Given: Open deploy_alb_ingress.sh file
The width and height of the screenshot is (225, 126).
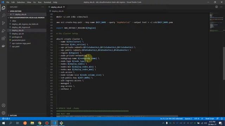Looking at the screenshot, I should coord(21,27).
